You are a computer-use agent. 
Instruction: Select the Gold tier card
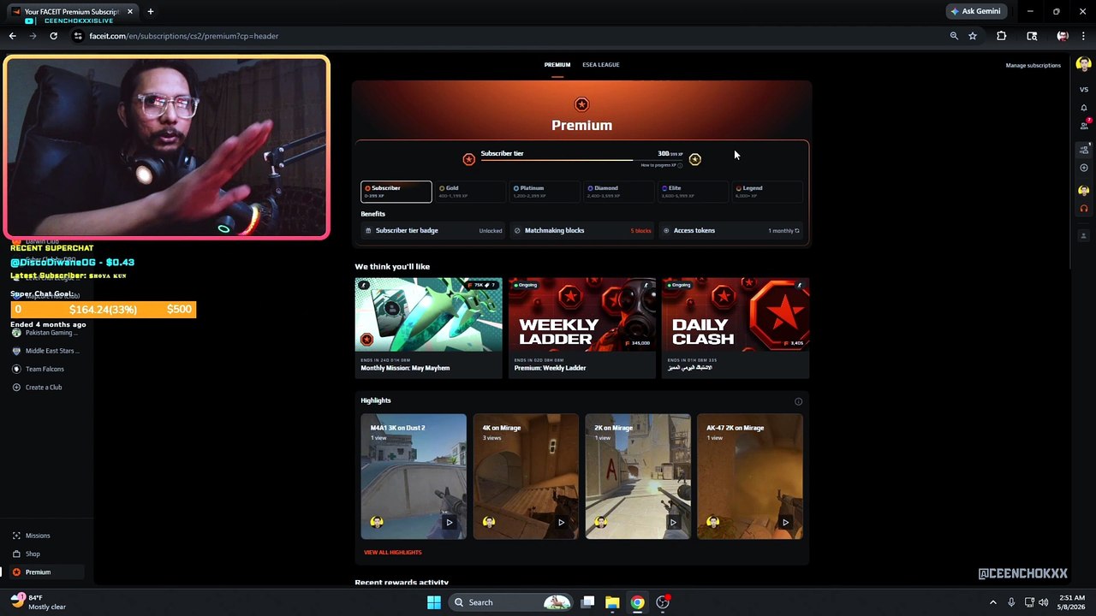tap(469, 192)
